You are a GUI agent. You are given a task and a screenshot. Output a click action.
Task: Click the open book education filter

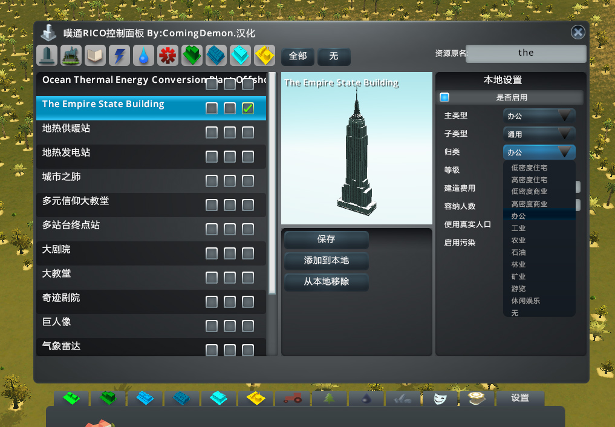pyautogui.click(x=96, y=56)
